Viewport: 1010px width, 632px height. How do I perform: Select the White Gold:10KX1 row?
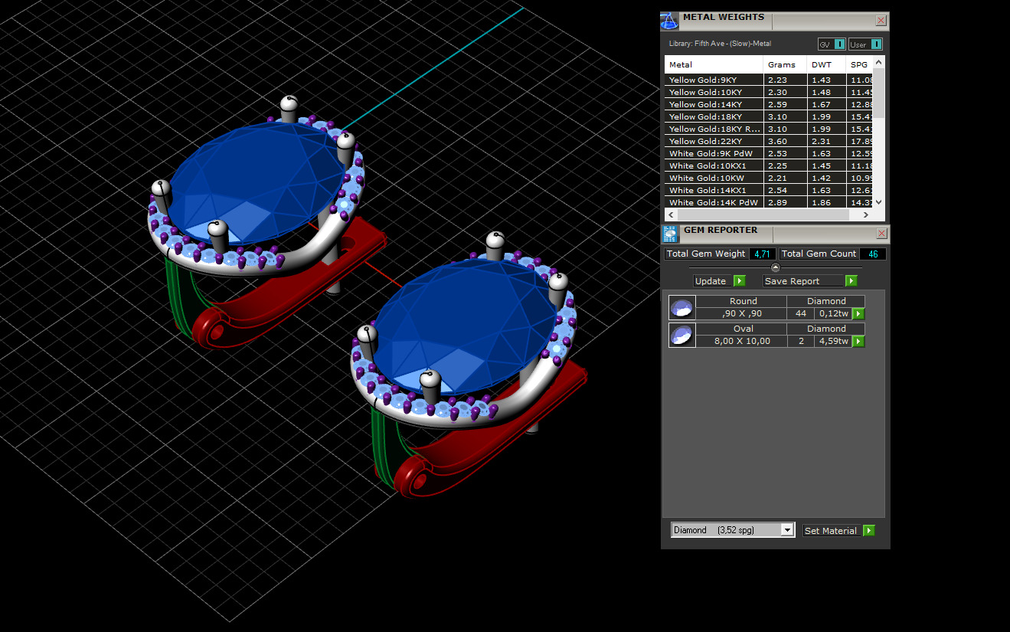[769, 165]
